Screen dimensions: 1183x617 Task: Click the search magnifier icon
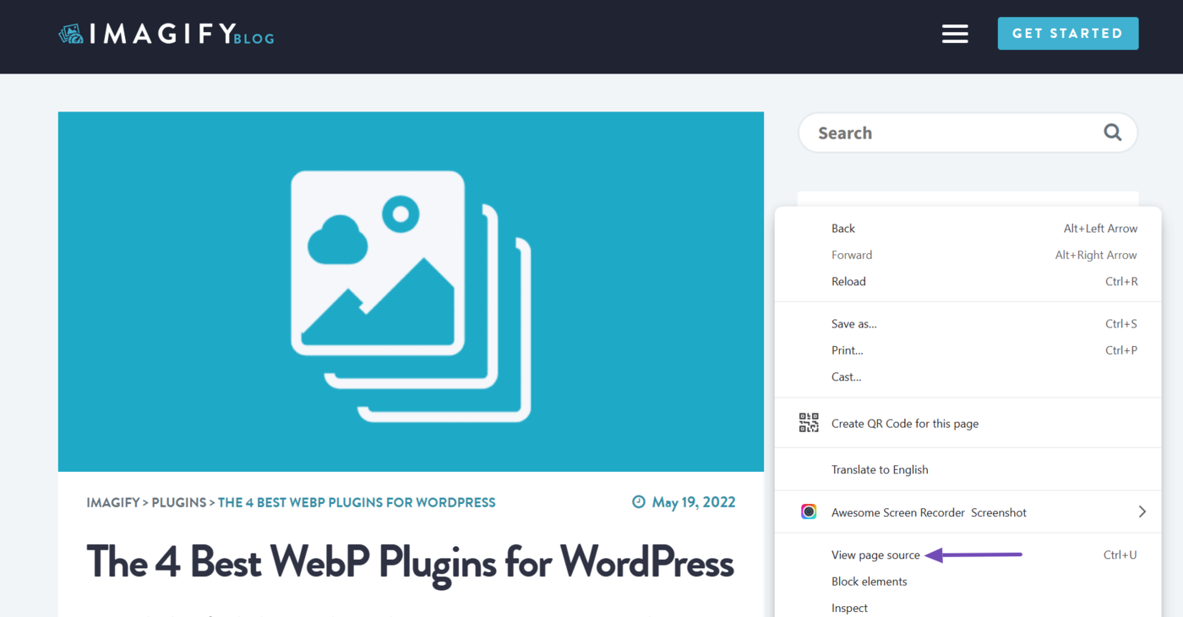tap(1112, 133)
